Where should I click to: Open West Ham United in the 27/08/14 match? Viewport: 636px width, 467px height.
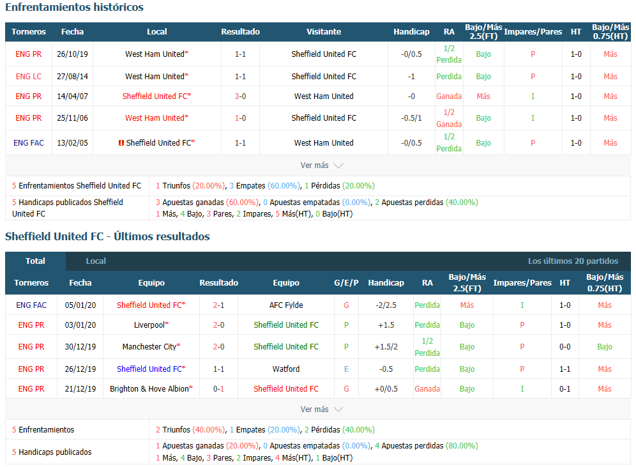[155, 76]
